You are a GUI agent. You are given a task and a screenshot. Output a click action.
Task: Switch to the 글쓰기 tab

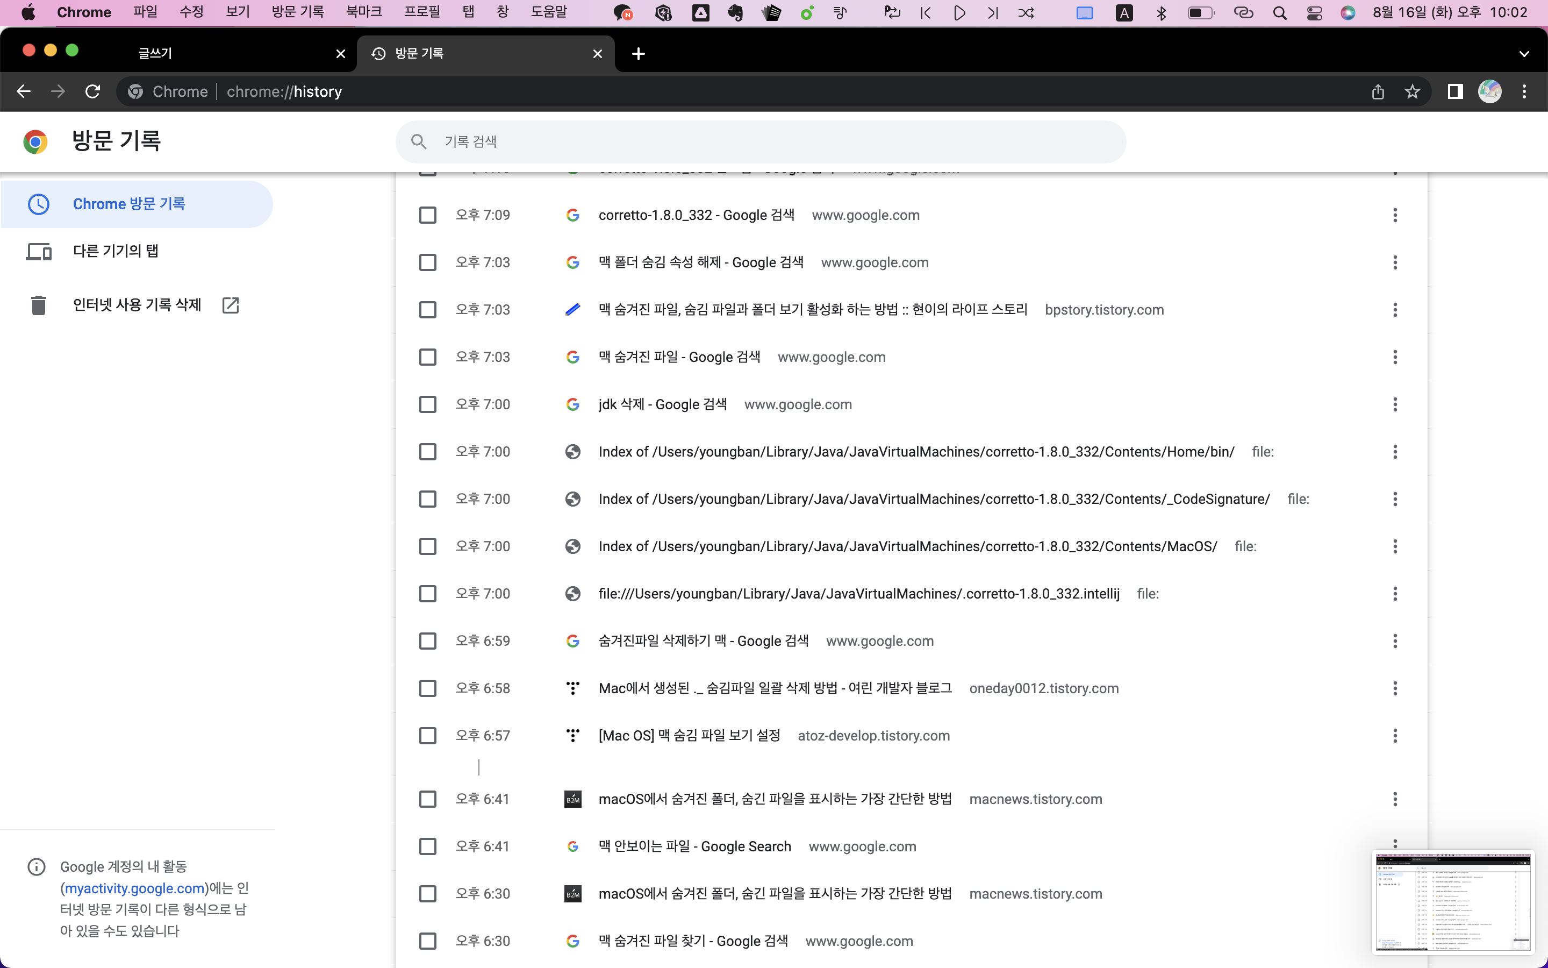(156, 54)
